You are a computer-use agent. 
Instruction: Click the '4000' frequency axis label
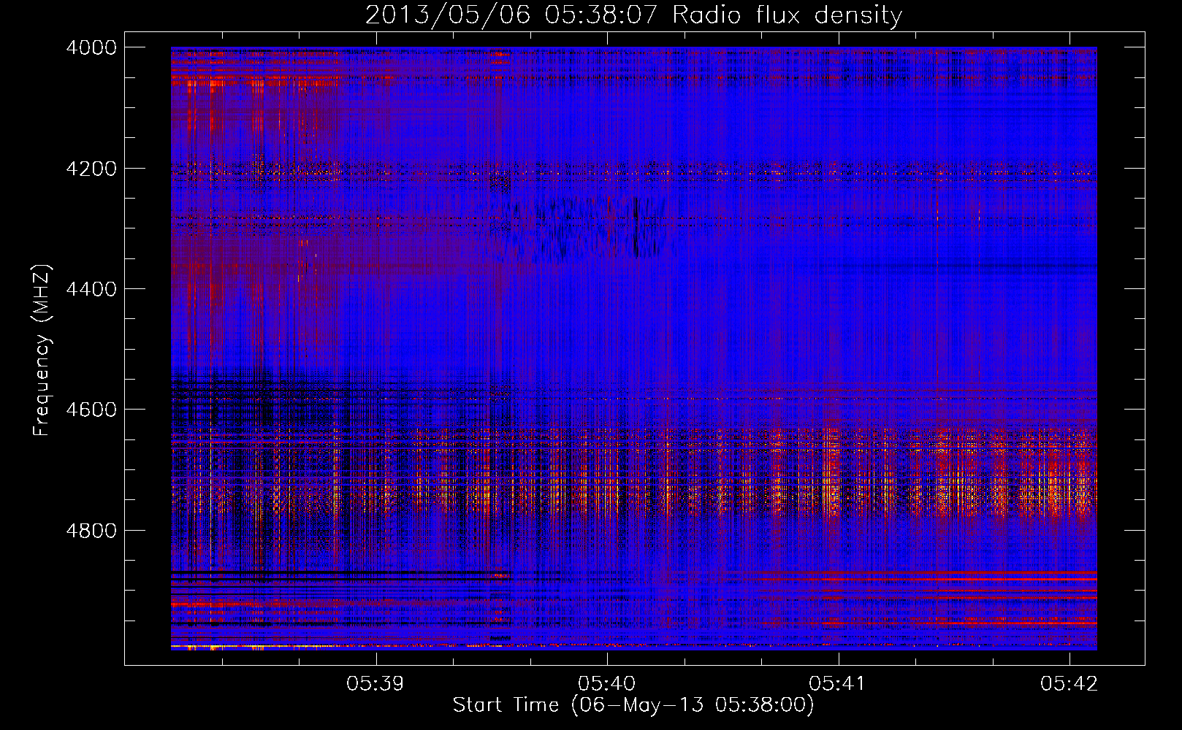[91, 47]
